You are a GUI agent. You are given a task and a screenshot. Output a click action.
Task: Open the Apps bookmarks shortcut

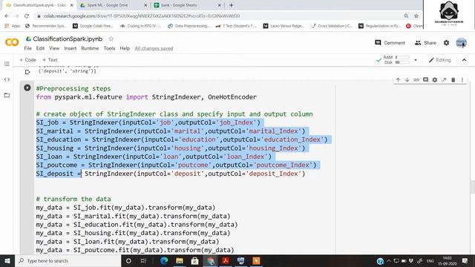click(x=13, y=26)
